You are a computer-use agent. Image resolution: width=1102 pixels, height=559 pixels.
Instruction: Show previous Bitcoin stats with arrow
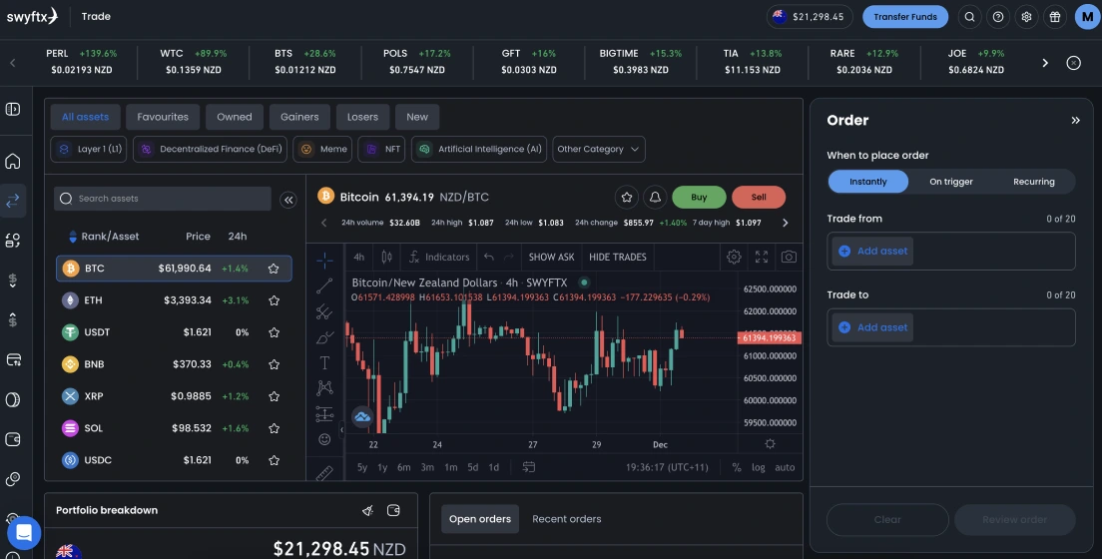pos(324,223)
